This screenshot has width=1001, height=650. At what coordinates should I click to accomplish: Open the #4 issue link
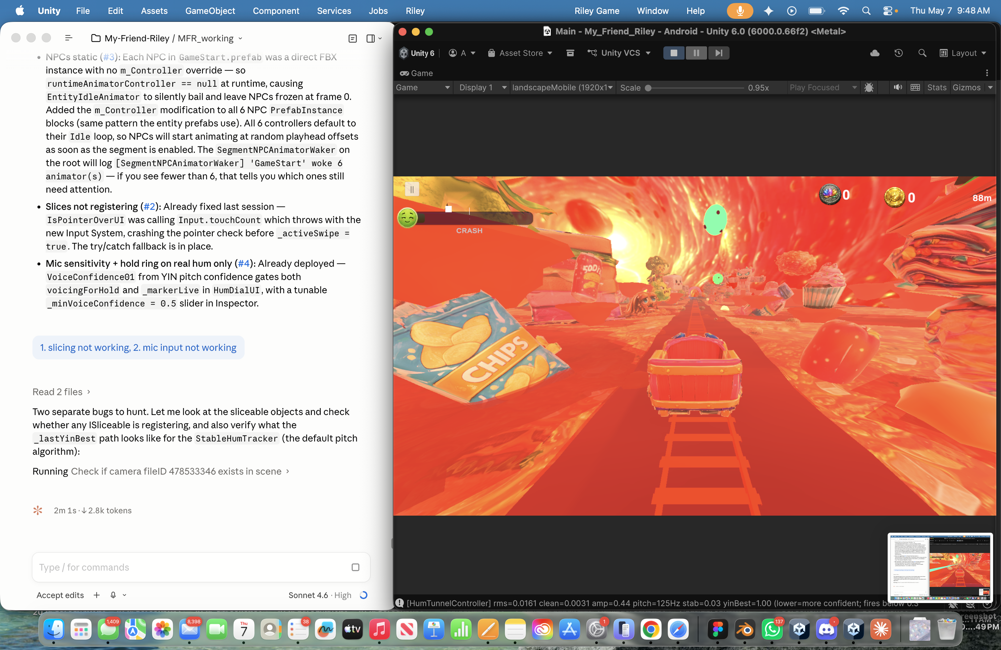coord(244,263)
